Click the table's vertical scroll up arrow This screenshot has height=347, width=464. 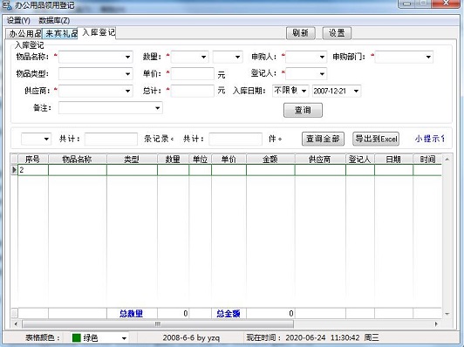tap(447, 160)
